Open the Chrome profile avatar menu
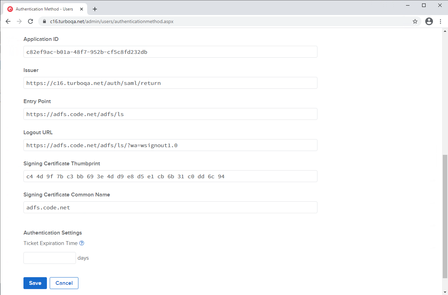 point(429,21)
